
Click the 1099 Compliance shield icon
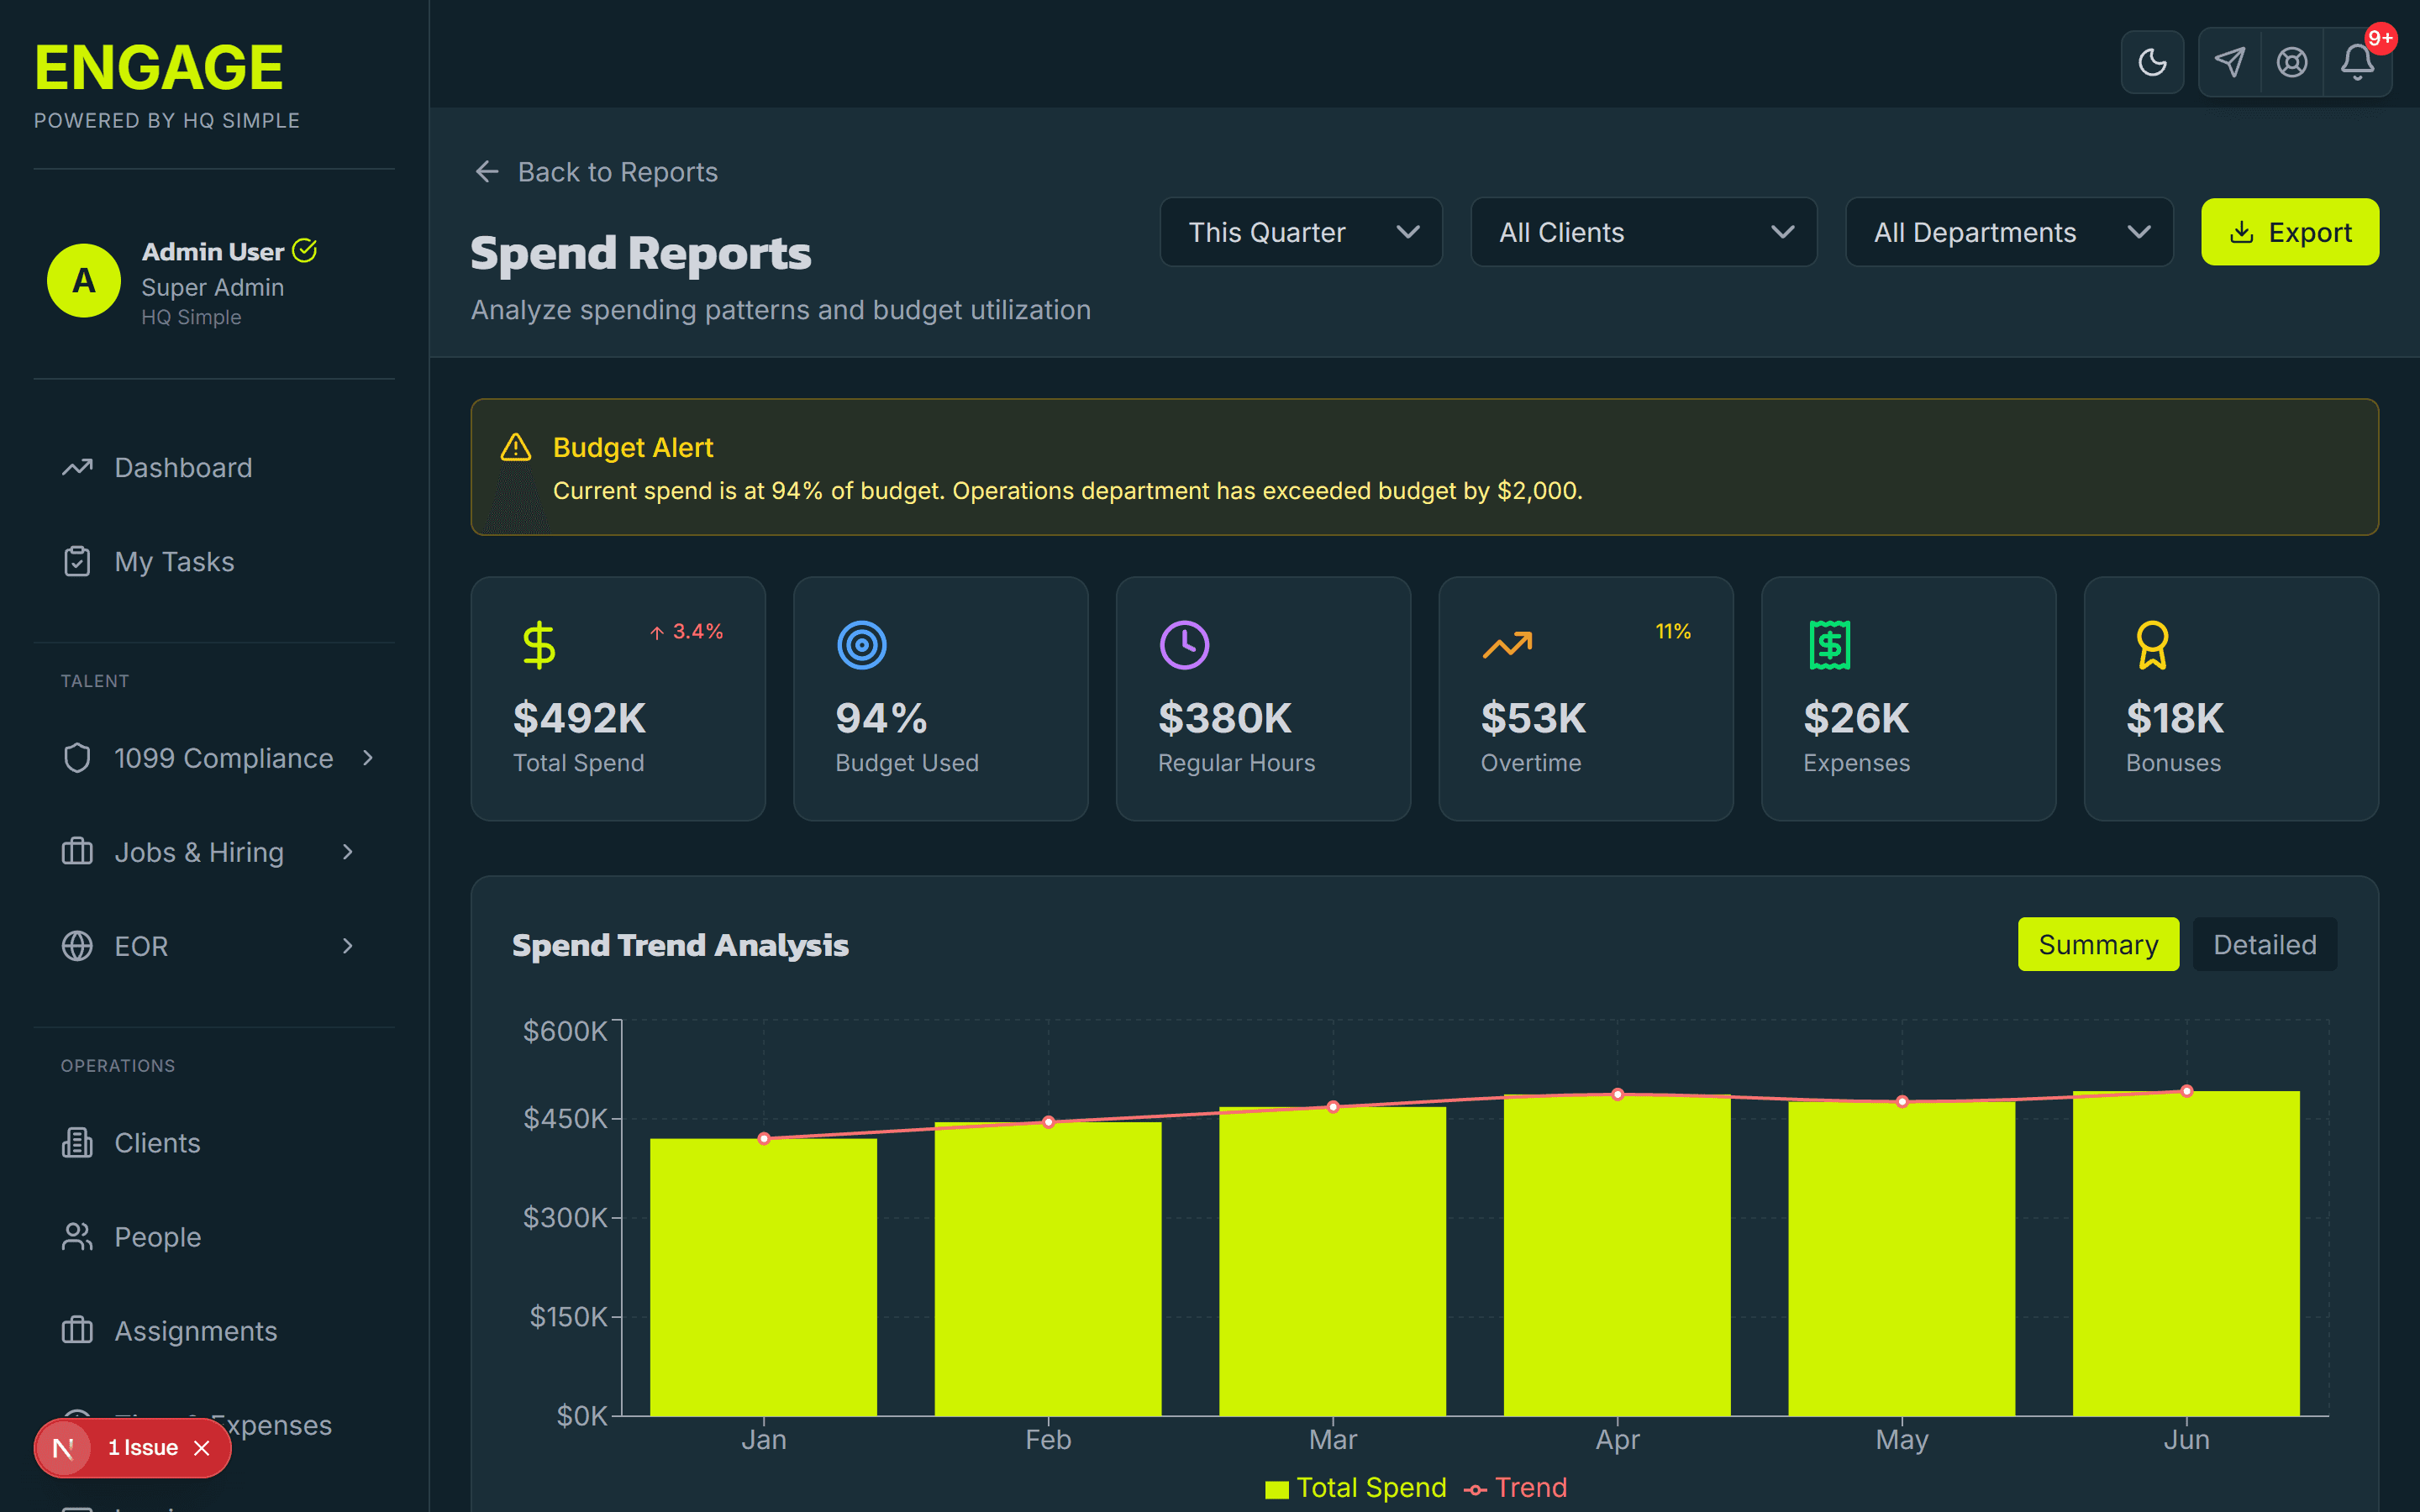click(77, 758)
